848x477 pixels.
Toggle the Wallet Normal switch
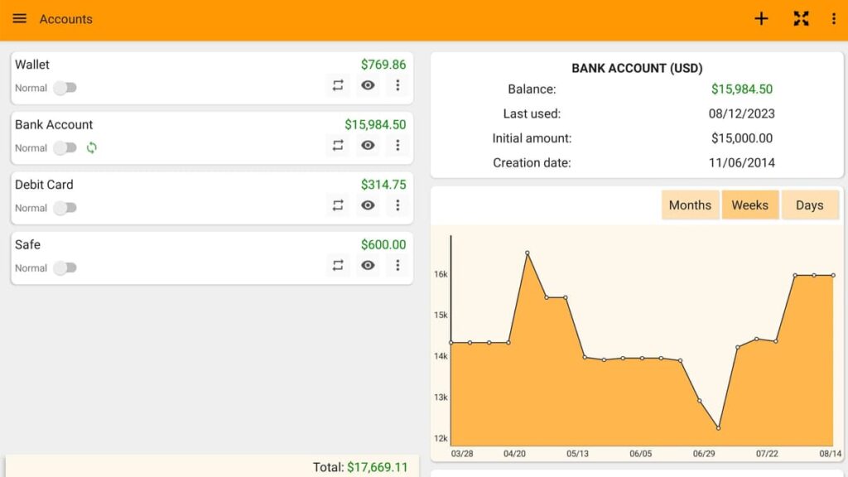65,88
